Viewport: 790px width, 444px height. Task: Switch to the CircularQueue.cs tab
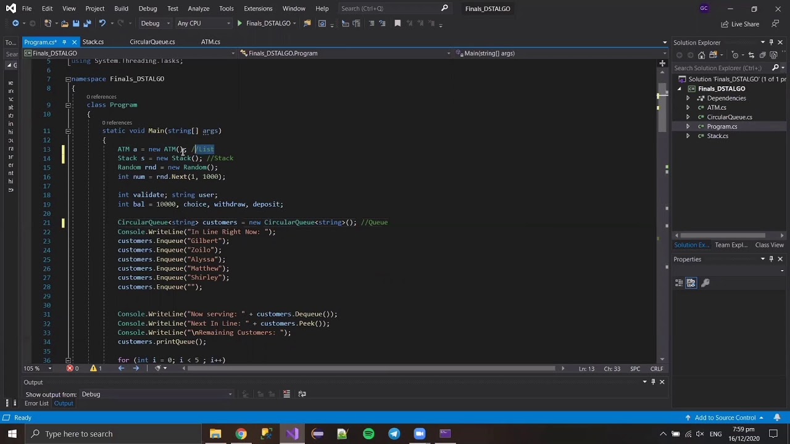(x=152, y=42)
